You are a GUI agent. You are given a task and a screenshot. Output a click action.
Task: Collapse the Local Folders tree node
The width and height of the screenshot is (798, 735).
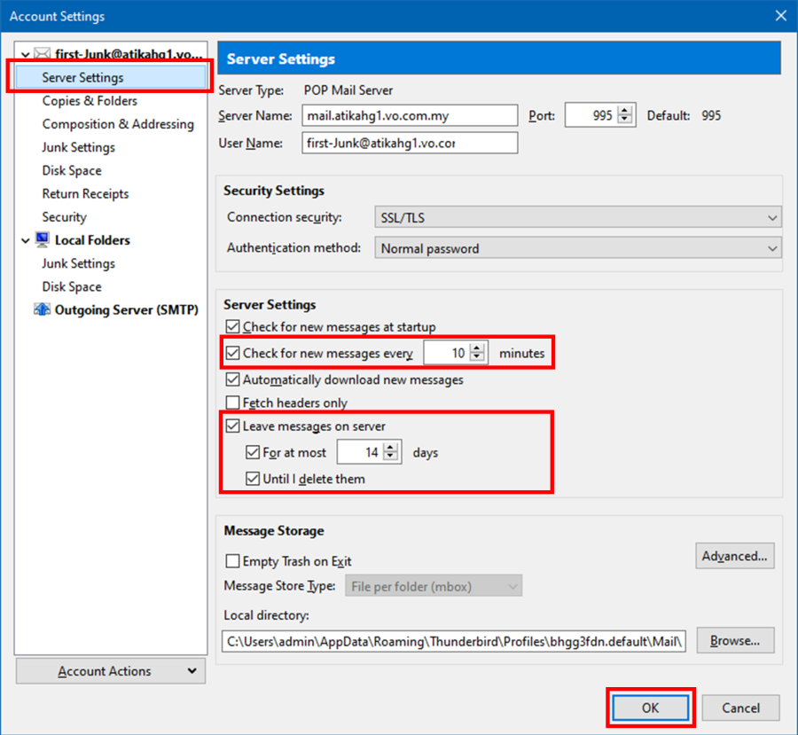25,241
